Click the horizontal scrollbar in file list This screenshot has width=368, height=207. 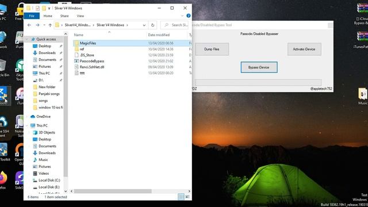[x=113, y=191]
